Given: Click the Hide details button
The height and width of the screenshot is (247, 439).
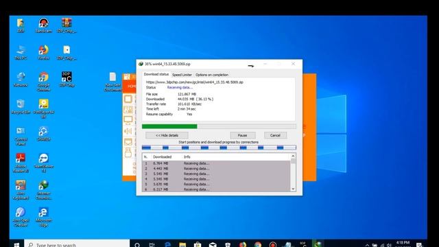Looking at the screenshot, I should pos(167,135).
